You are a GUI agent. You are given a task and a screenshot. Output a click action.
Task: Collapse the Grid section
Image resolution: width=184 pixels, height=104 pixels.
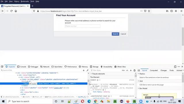(138, 81)
